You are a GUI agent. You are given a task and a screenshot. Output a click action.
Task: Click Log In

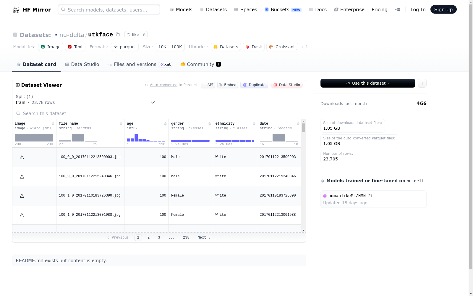(x=418, y=9)
